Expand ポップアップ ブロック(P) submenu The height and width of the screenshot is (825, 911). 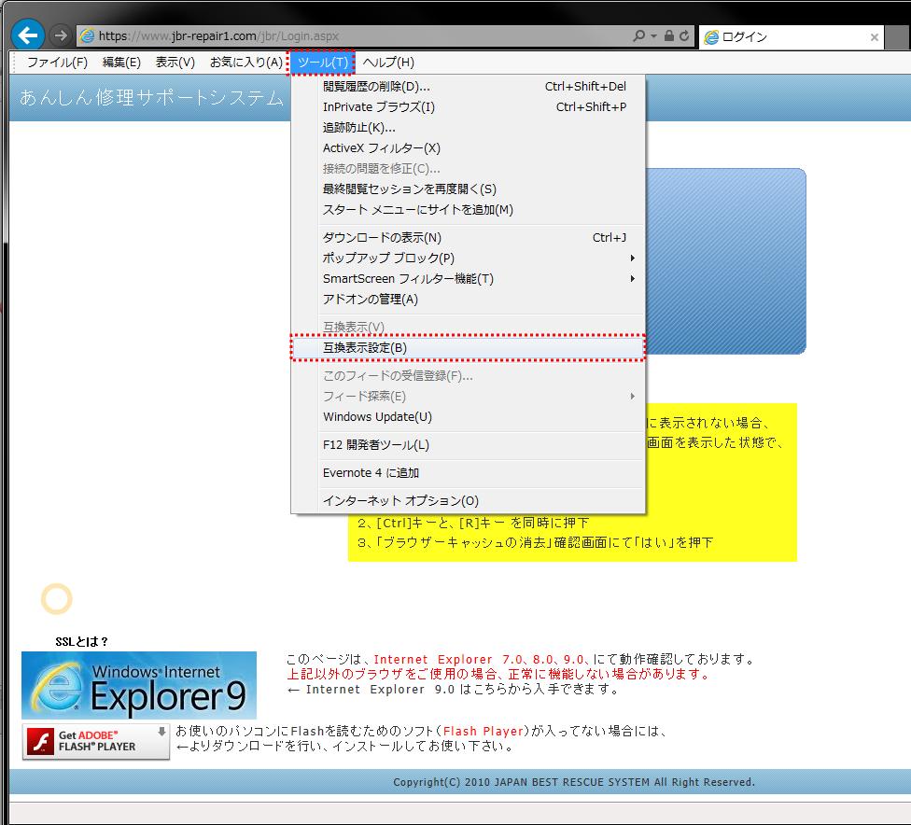[x=469, y=258]
